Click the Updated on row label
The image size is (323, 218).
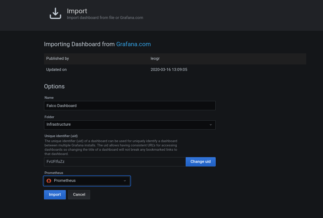point(57,69)
